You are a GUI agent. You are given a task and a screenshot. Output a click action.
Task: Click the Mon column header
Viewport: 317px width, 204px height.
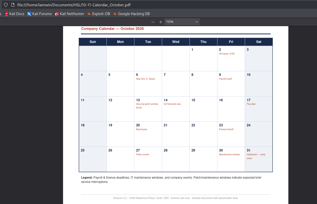pos(120,42)
